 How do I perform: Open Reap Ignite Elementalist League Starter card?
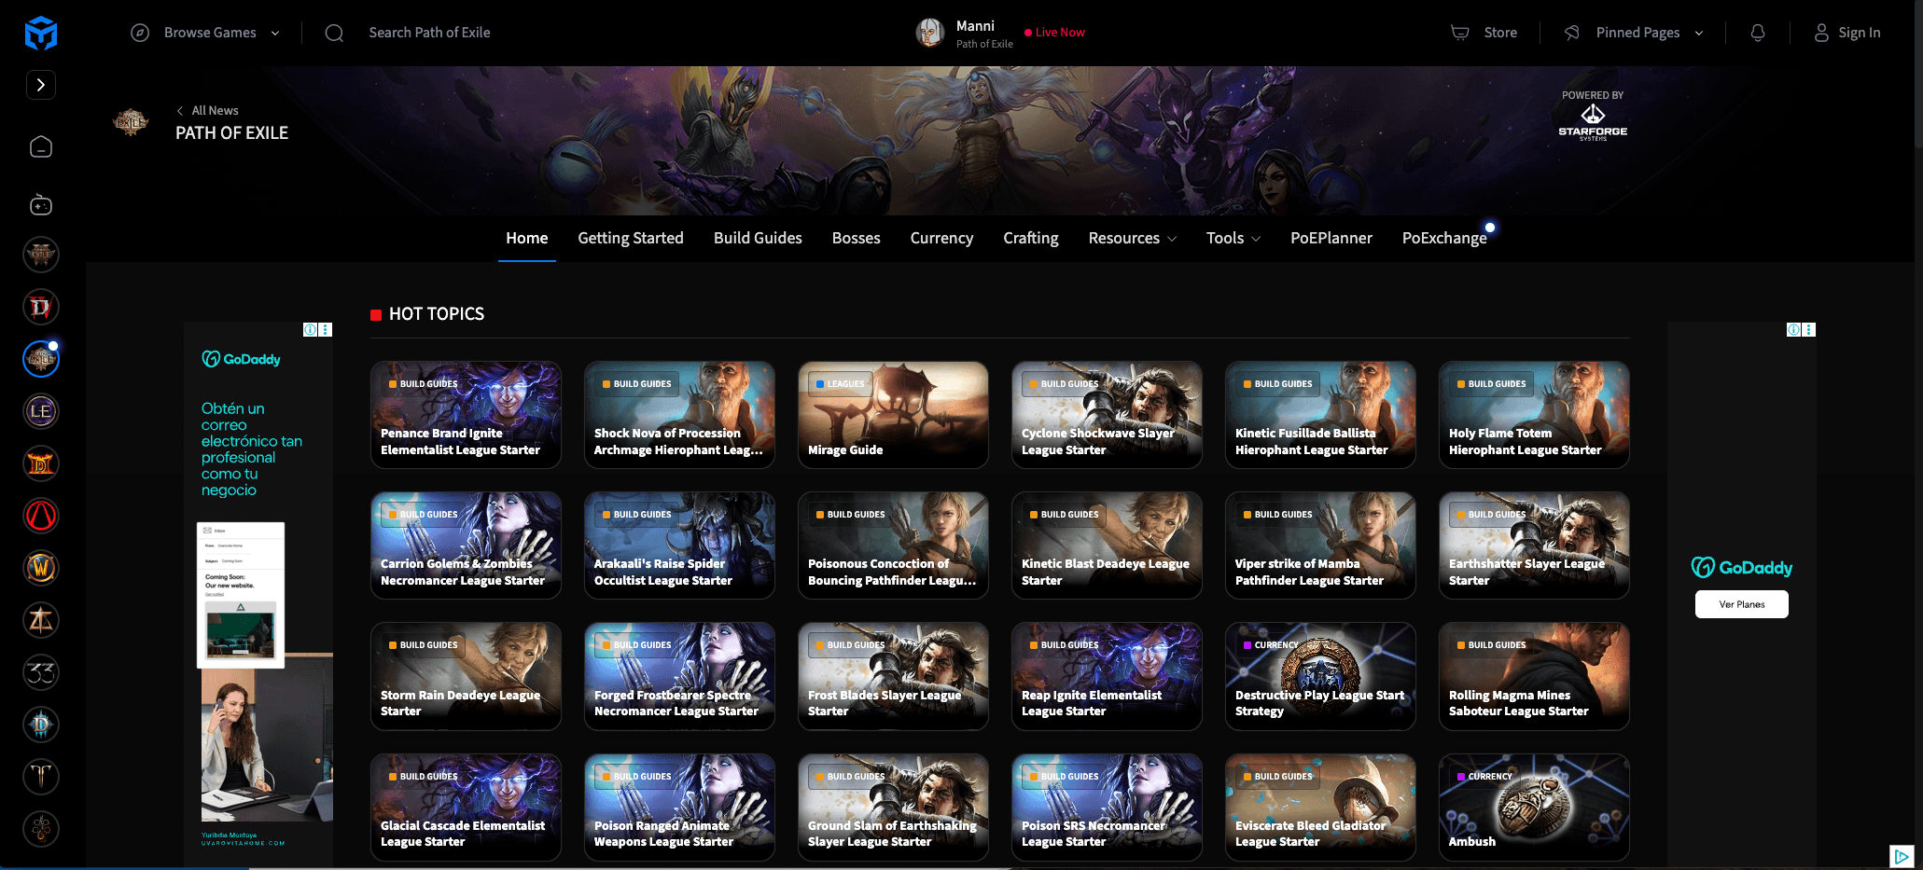(1107, 676)
